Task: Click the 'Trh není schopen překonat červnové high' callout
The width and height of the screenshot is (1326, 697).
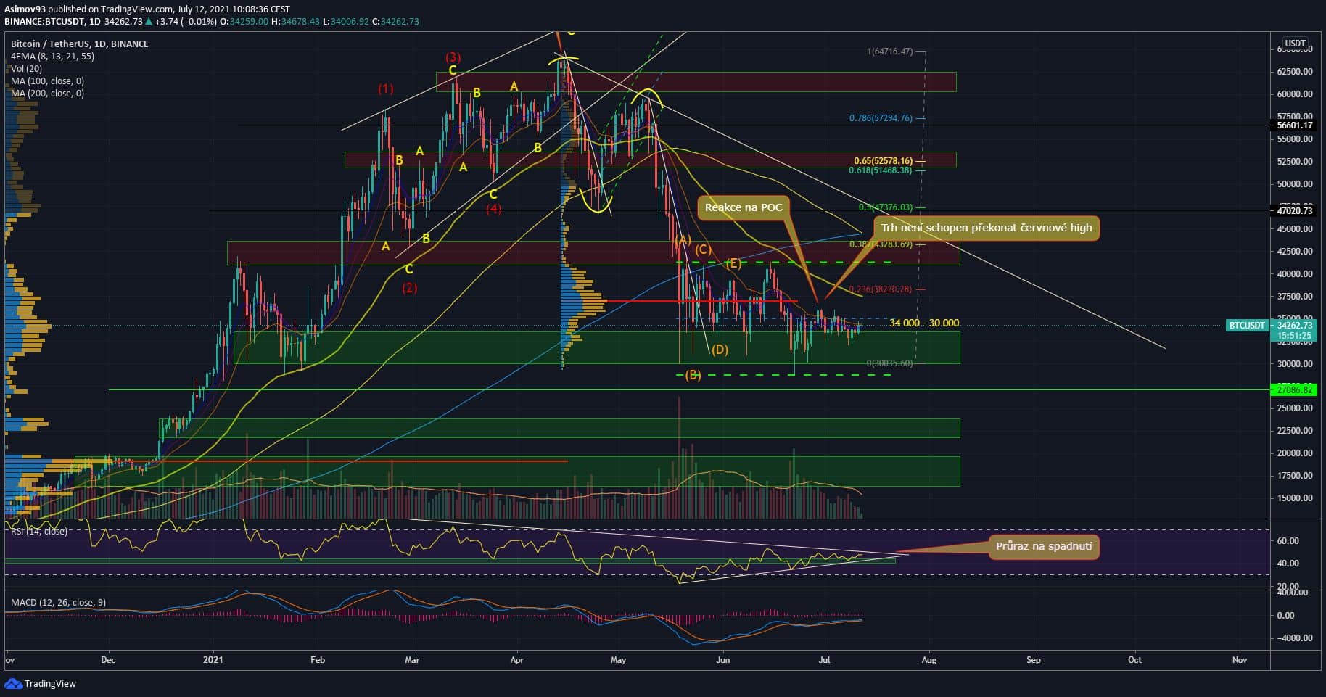Action: pyautogui.click(x=987, y=228)
